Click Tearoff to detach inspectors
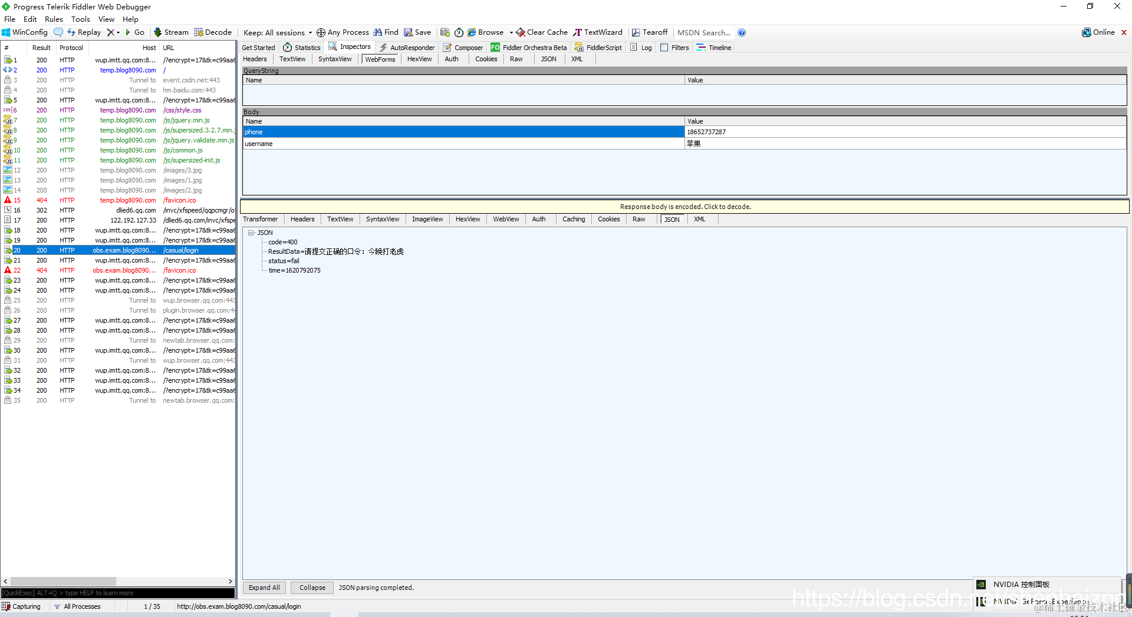This screenshot has height=617, width=1132. click(x=650, y=32)
